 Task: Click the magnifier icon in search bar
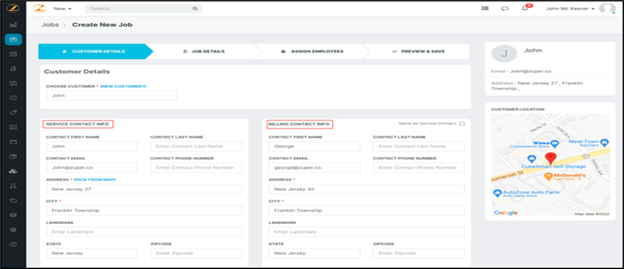pyautogui.click(x=195, y=9)
